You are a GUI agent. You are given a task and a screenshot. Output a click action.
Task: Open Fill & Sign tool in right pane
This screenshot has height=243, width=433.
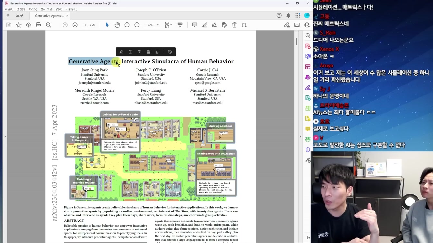click(x=308, y=87)
